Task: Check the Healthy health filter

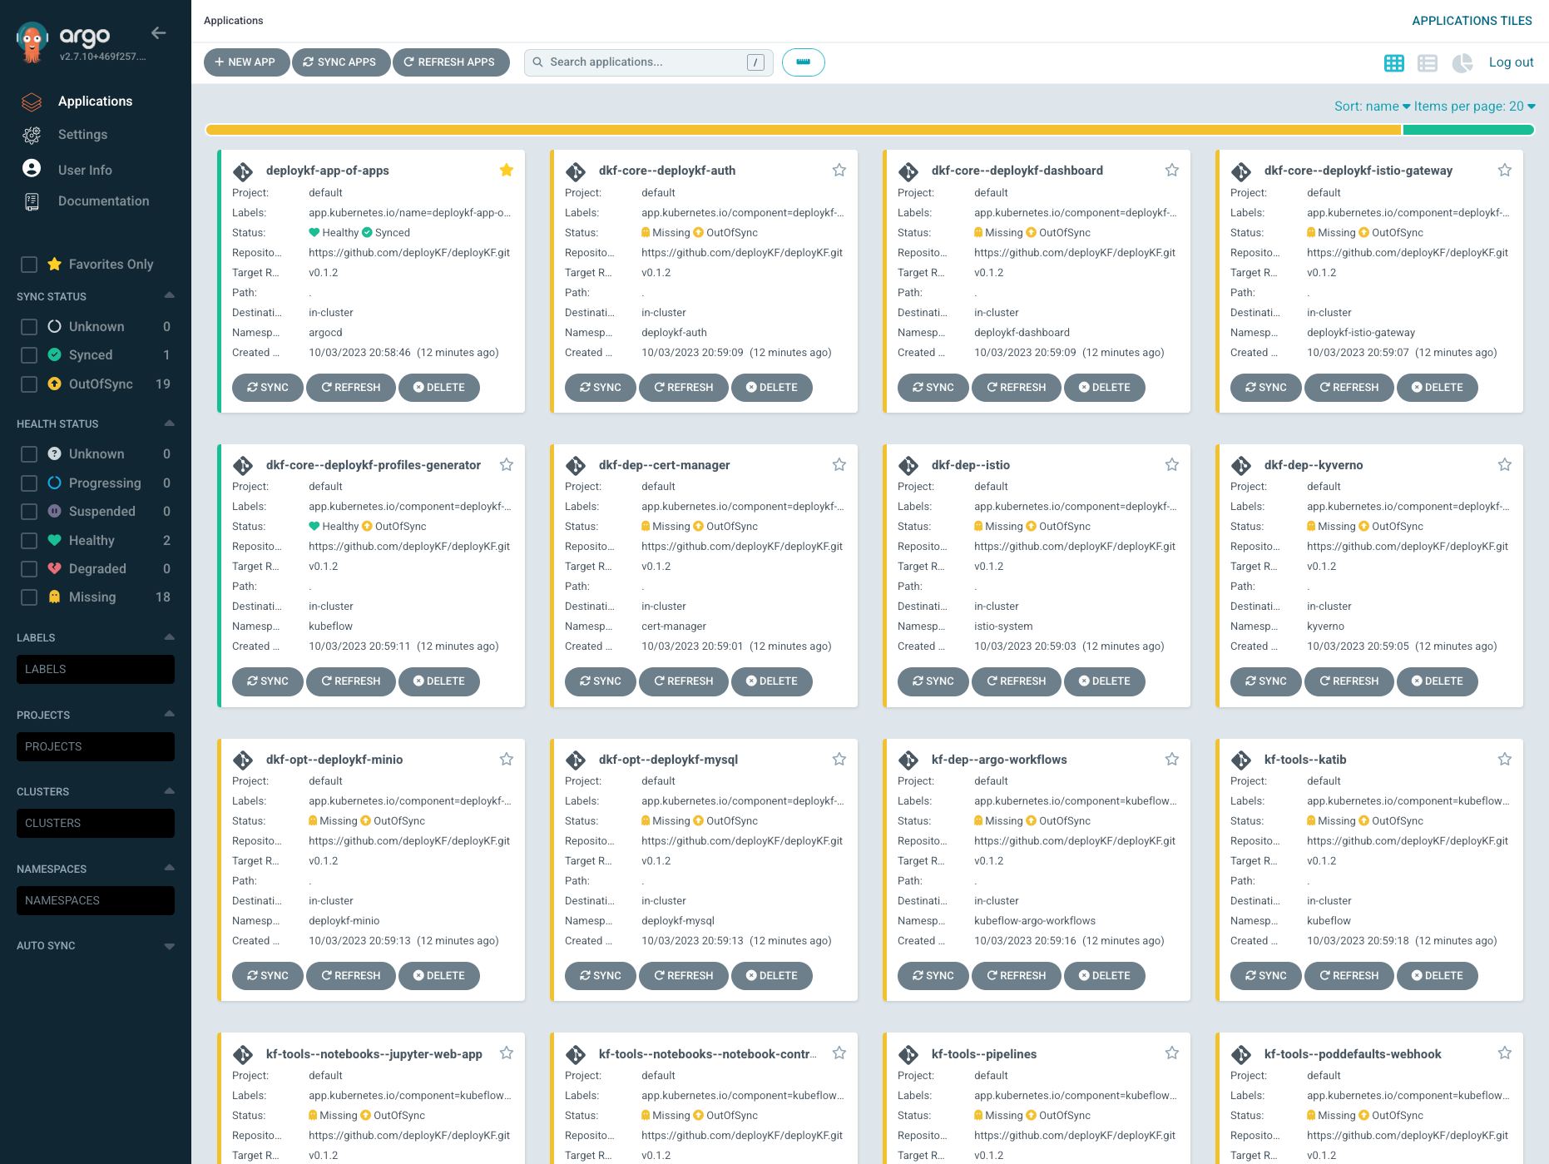Action: (x=29, y=541)
